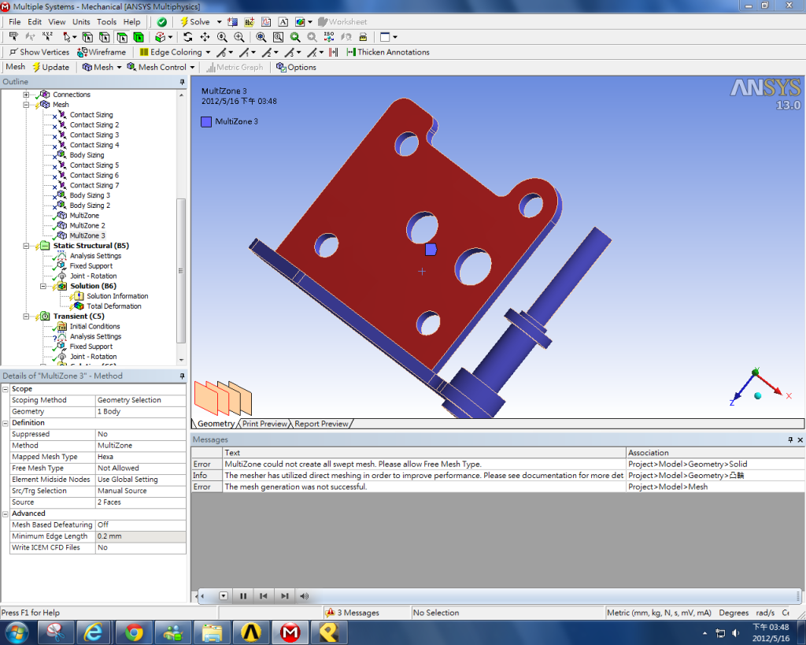The image size is (806, 645).
Task: Click the MultiZone 3 legend color swatch
Action: (x=206, y=122)
